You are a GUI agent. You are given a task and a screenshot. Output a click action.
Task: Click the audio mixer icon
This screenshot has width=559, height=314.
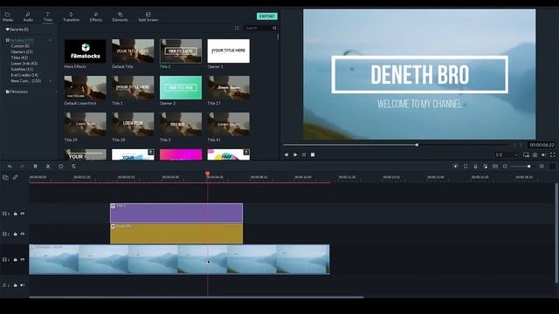(486, 167)
